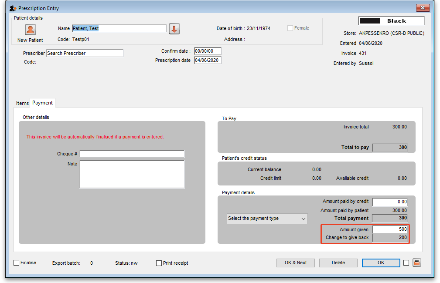Screen dimensions: 440x283
Task: Click inside the Note text area
Action: pos(132,174)
